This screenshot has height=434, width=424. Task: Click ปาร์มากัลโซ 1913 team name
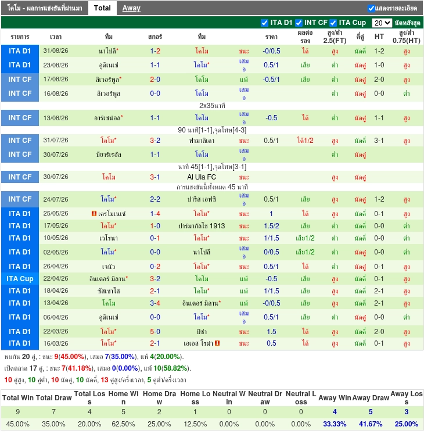tap(202, 226)
